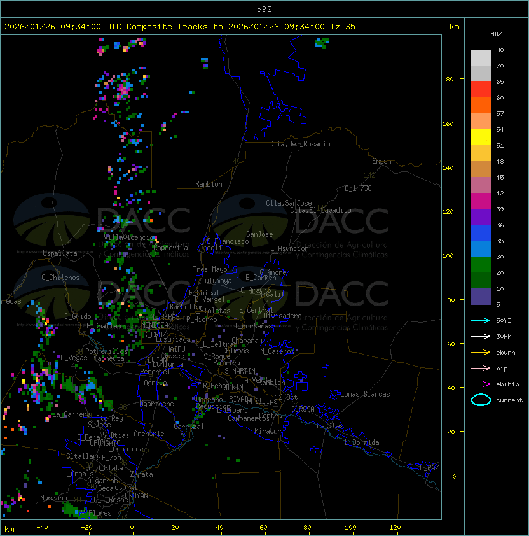Image resolution: width=529 pixels, height=536 pixels.
Task: Select the light blue 30-35 dBZ swatch
Action: [481, 249]
